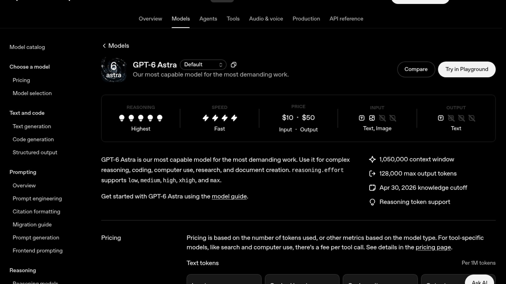Click the 128,000 max output tokens text
The width and height of the screenshot is (506, 284).
click(x=418, y=174)
